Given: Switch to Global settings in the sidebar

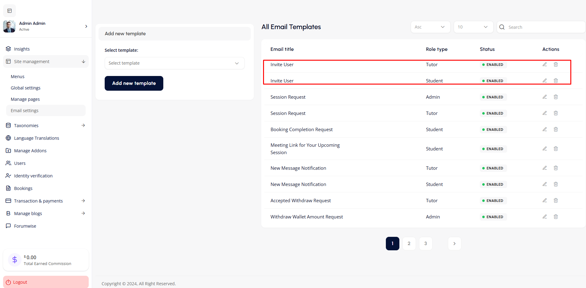Looking at the screenshot, I should (25, 88).
